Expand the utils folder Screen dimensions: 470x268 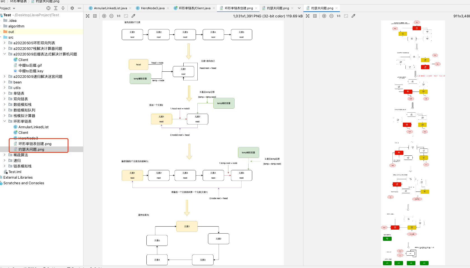click(x=4, y=88)
